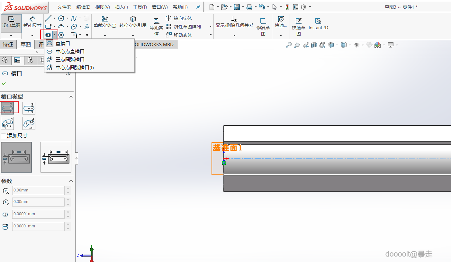Viewport: 451px width, 262px height.
Task: Open the 工具(T) menu
Action: [x=140, y=7]
